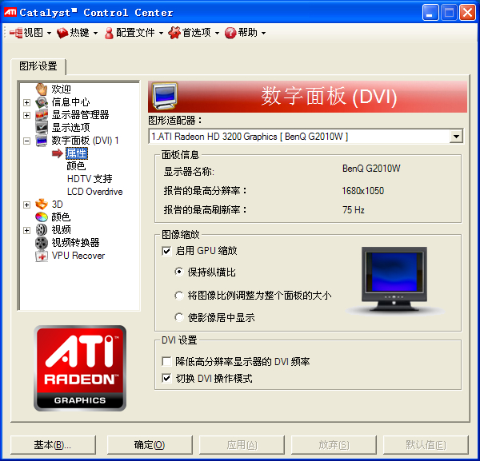The height and width of the screenshot is (461, 480).
Task: Click the 视频 film reel icon
Action: 42,230
